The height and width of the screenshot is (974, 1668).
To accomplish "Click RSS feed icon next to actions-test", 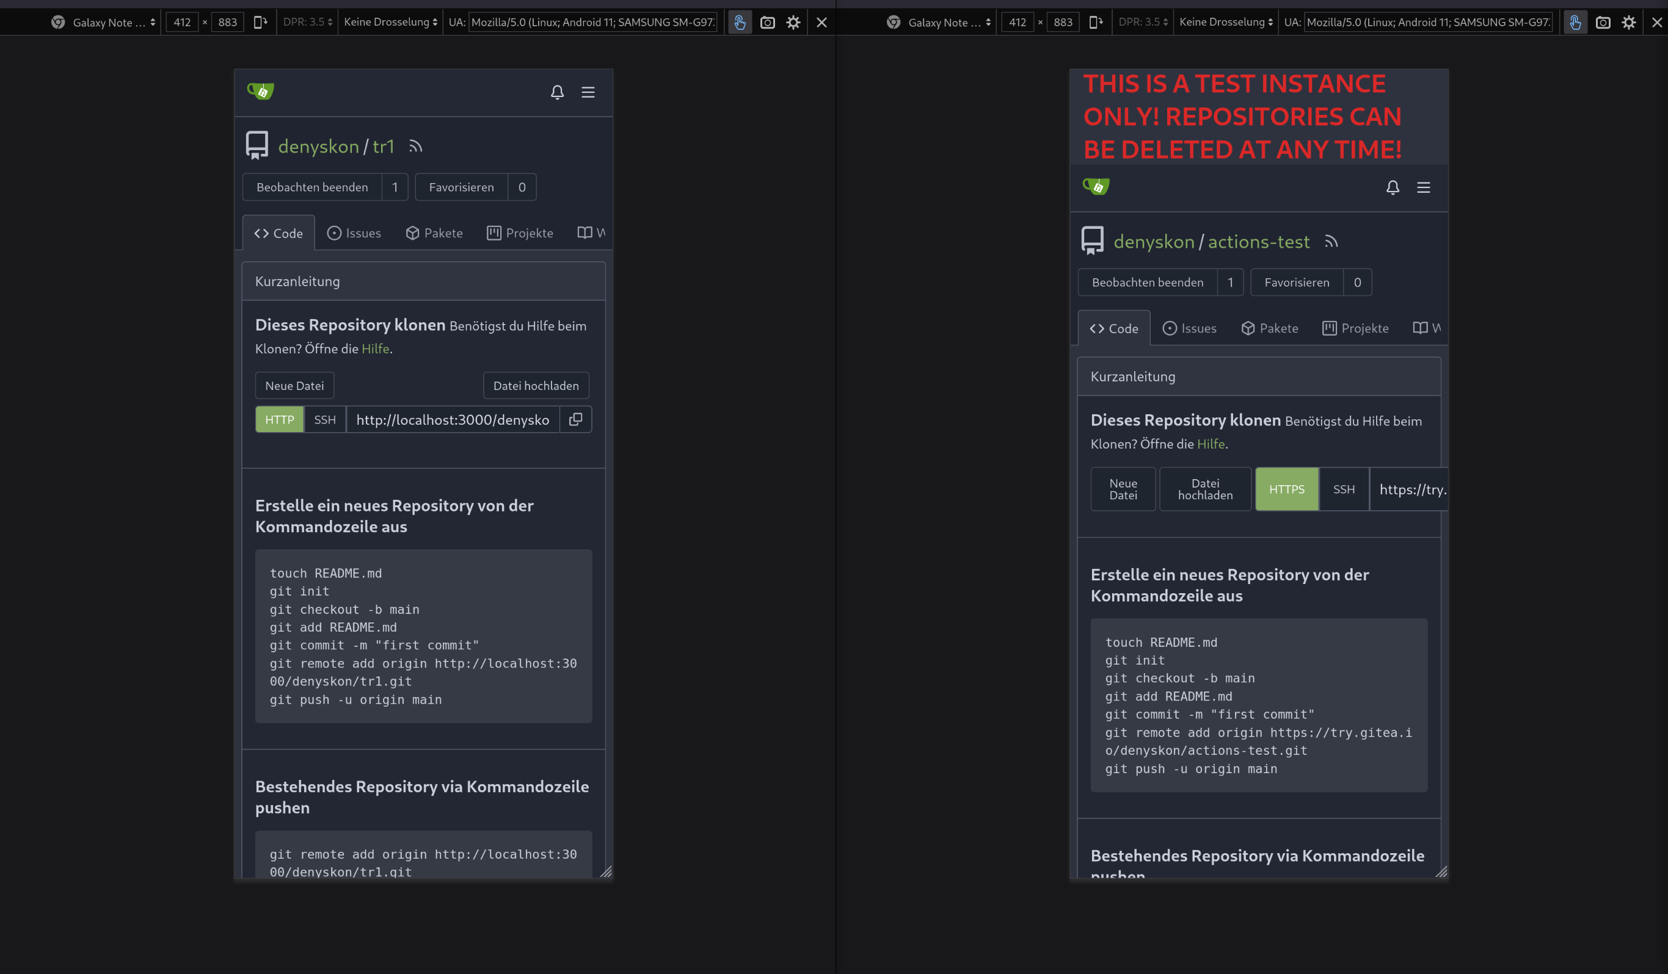I will point(1331,241).
